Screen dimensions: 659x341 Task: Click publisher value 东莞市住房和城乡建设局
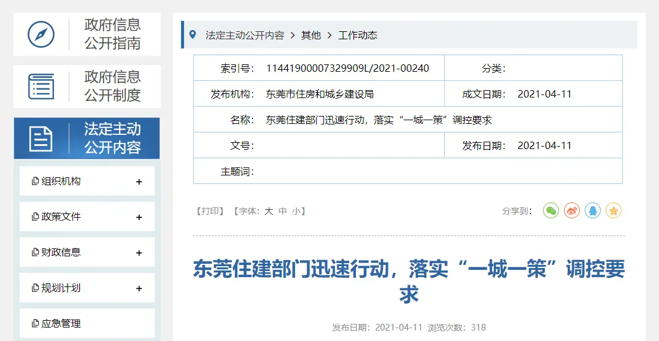pos(320,94)
